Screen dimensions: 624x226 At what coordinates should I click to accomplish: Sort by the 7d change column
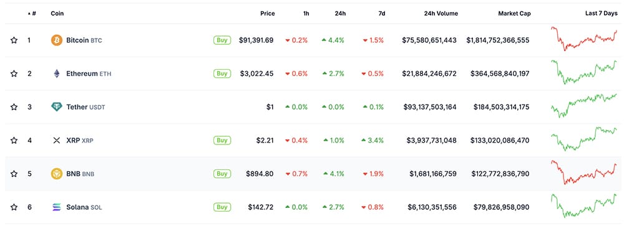(x=382, y=14)
